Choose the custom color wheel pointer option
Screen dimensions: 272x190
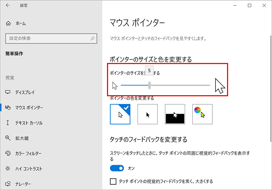(202, 114)
